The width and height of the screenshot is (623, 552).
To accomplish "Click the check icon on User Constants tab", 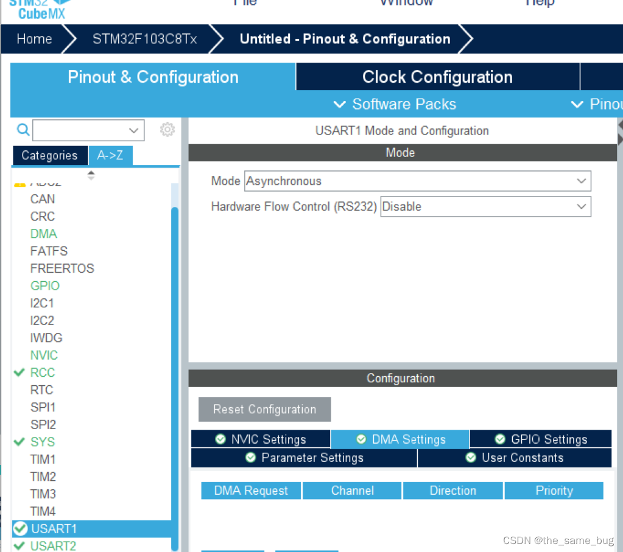I will (x=470, y=458).
